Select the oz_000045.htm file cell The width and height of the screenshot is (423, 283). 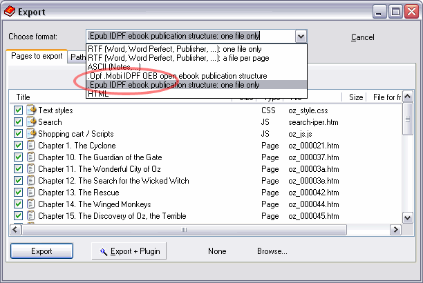pos(314,216)
